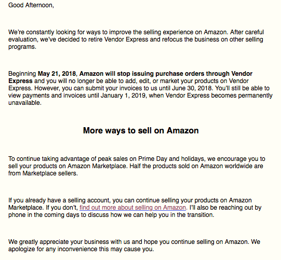Click 'apologize for any inconvenience' closing line

(53, 249)
